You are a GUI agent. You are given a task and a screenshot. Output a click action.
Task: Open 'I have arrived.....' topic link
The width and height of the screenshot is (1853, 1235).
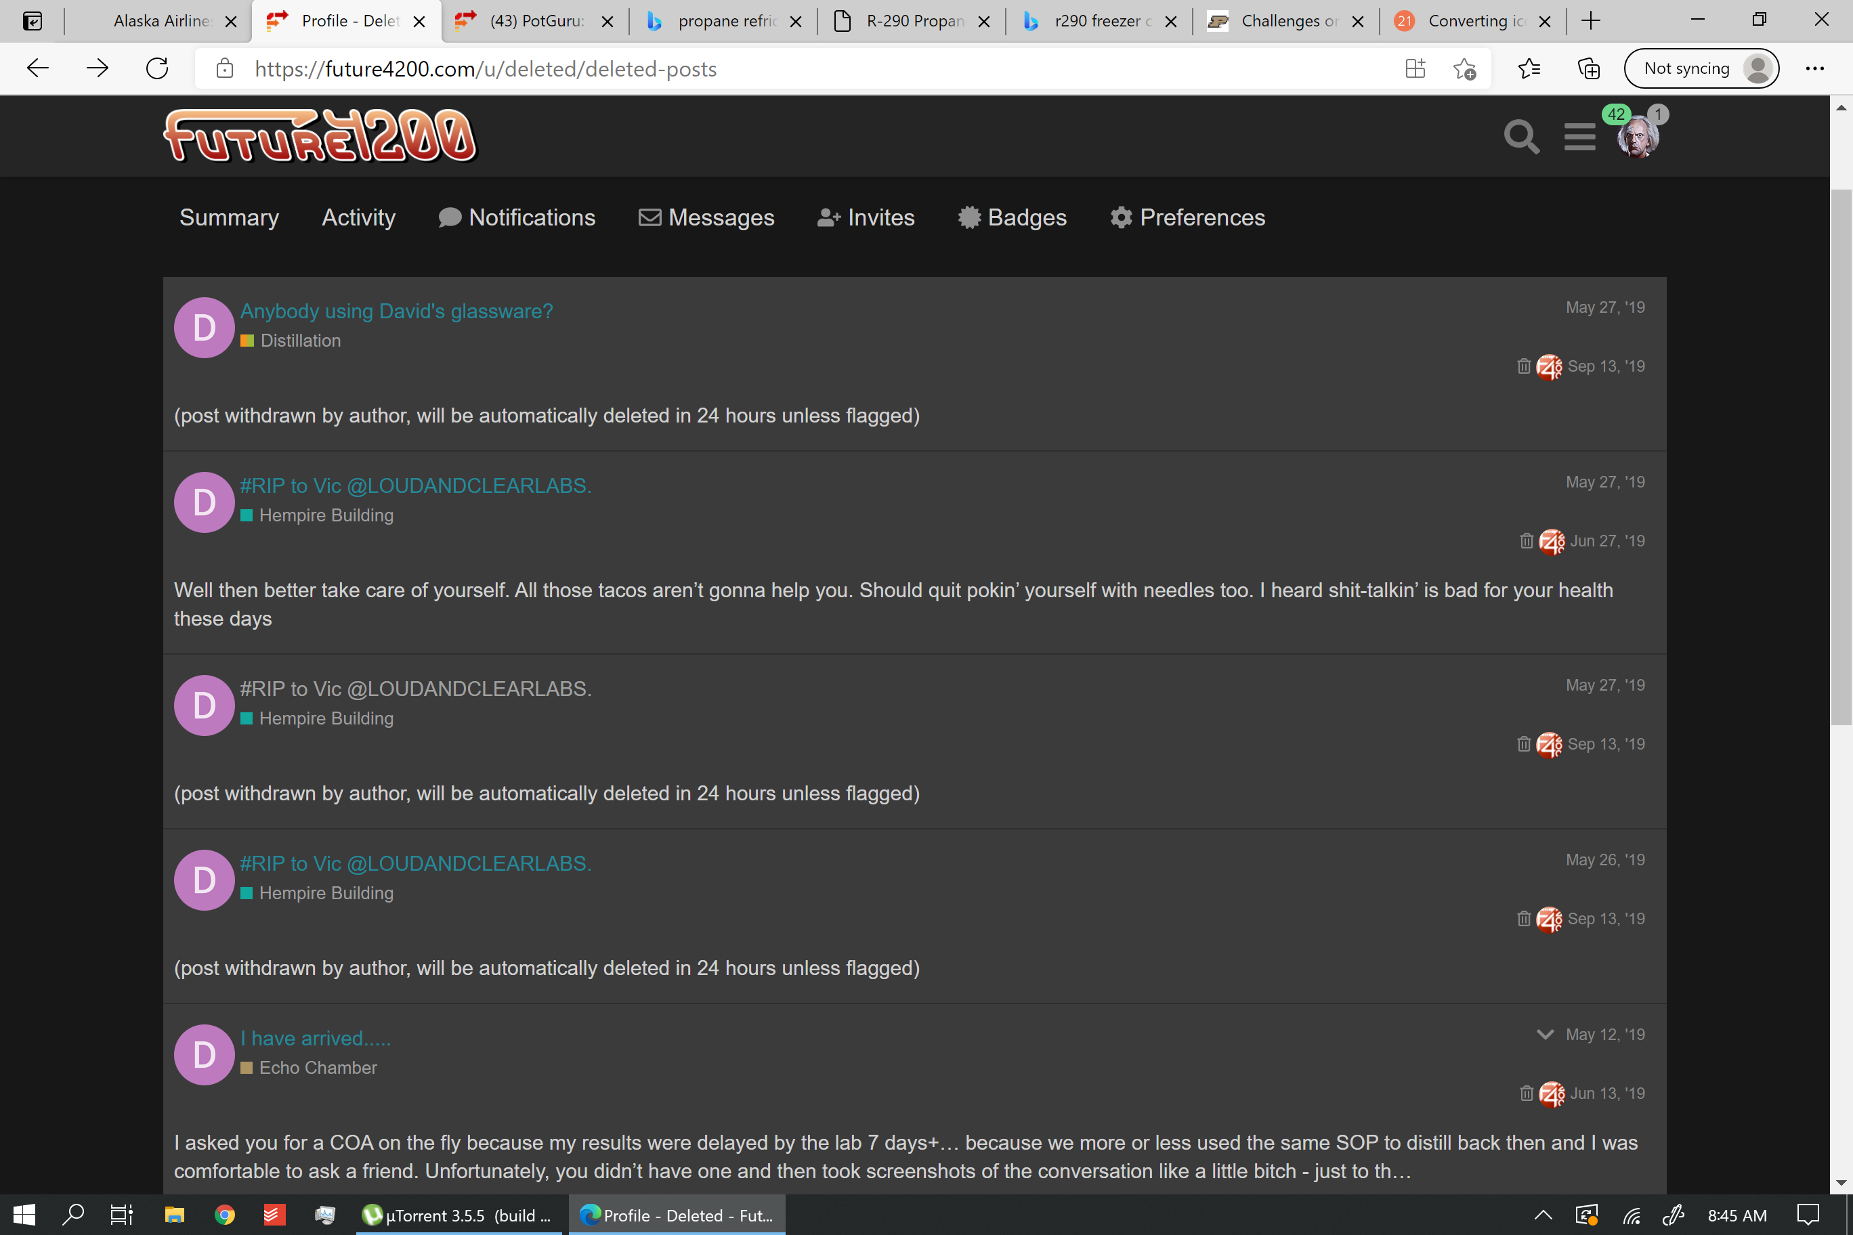point(315,1038)
